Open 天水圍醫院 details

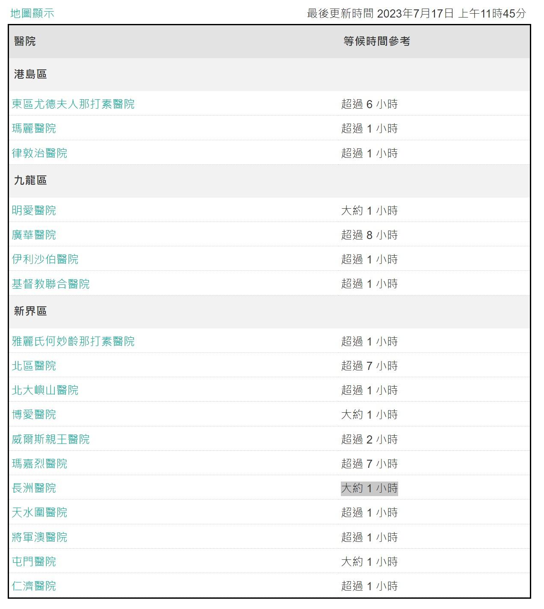click(x=39, y=512)
